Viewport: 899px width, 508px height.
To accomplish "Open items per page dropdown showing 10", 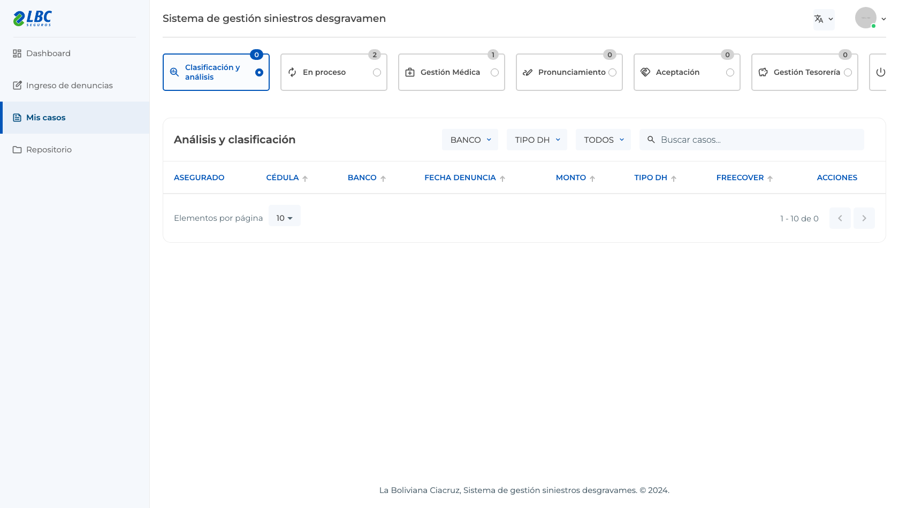I will click(284, 218).
